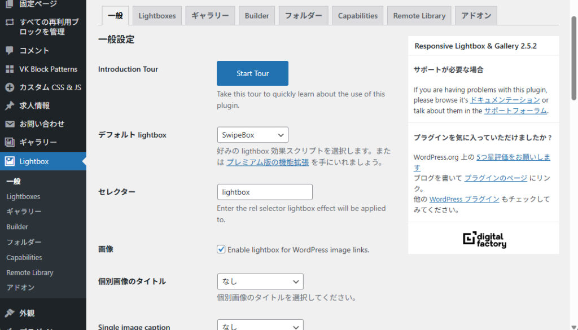Viewport: 578px width, 330px height.
Task: Switch to the Capabilities tab
Action: point(357,16)
